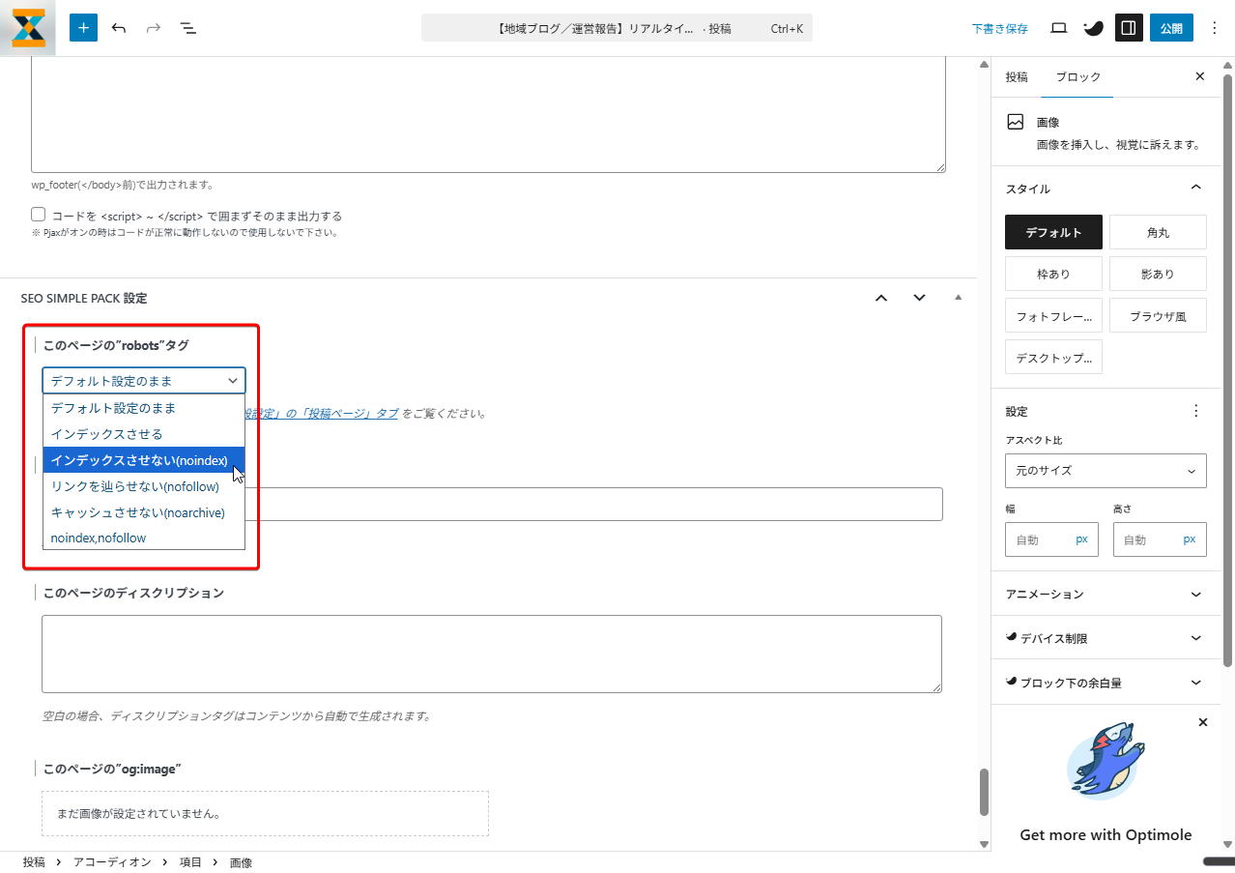Move SEO SIMPLE PACK panel up

(x=881, y=298)
